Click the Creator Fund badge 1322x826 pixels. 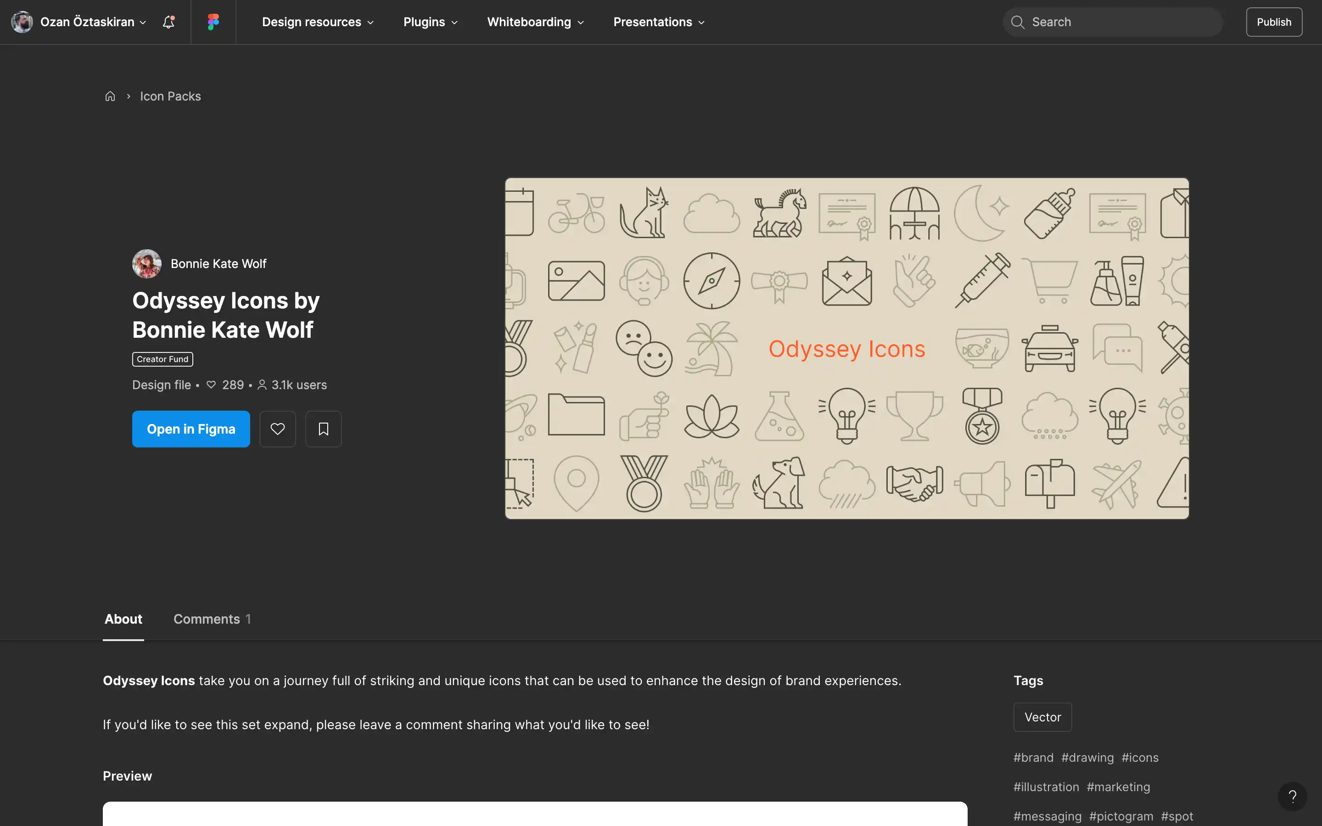(x=163, y=359)
